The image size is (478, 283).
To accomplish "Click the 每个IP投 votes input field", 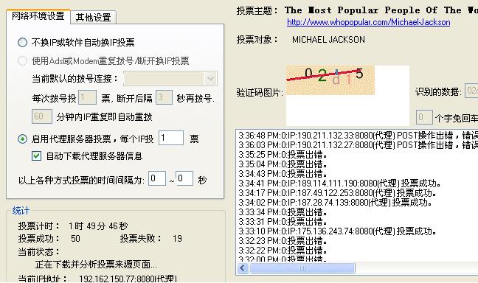I will coord(171,138).
